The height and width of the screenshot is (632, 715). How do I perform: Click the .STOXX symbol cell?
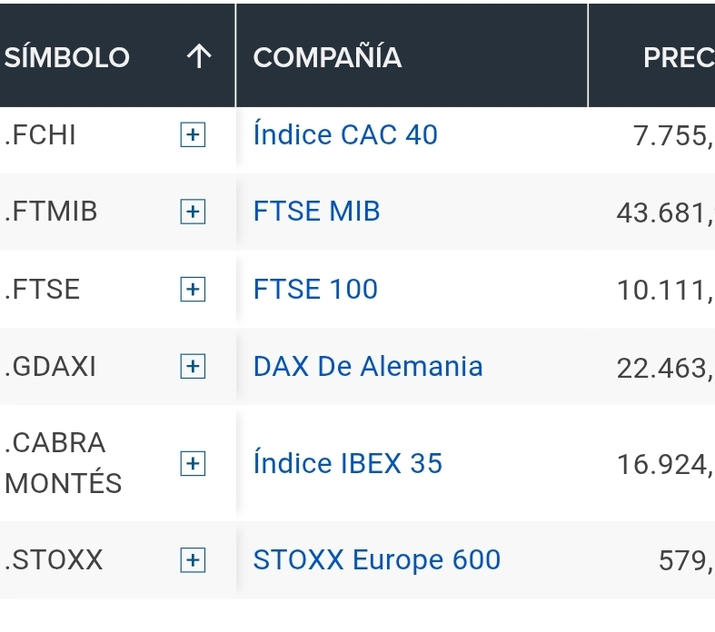coord(54,560)
